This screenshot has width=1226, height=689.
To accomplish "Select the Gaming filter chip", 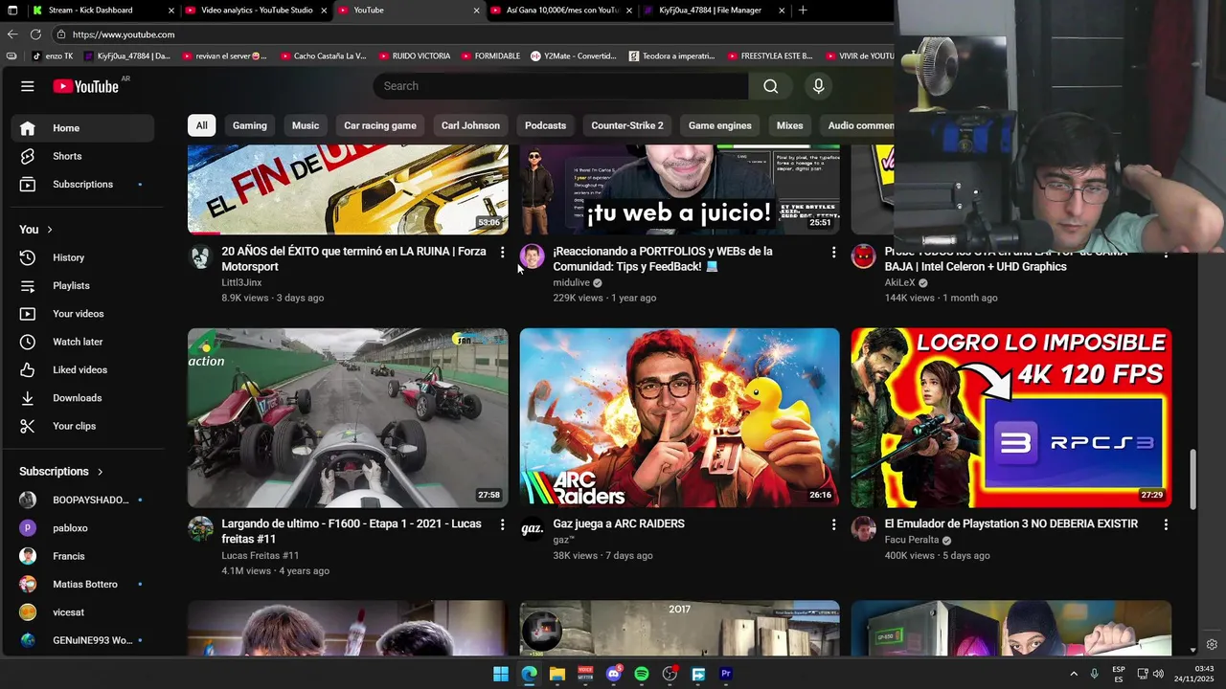I will 249,125.
